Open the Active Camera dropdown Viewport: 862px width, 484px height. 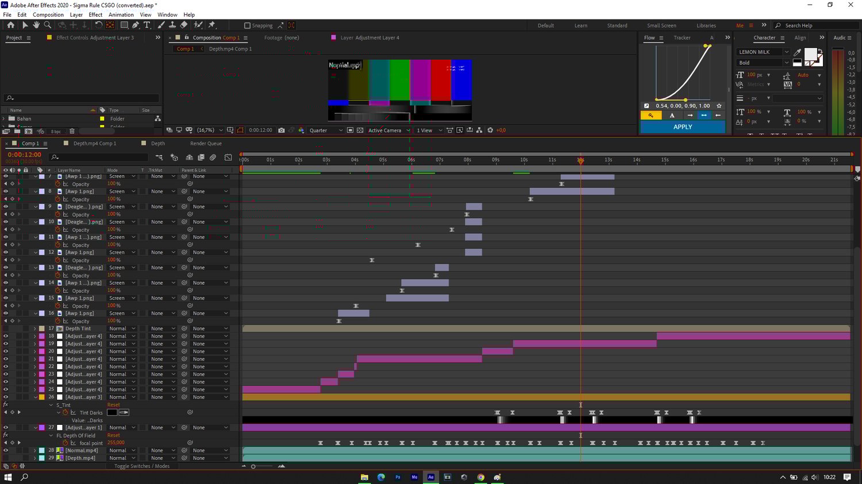pyautogui.click(x=389, y=130)
